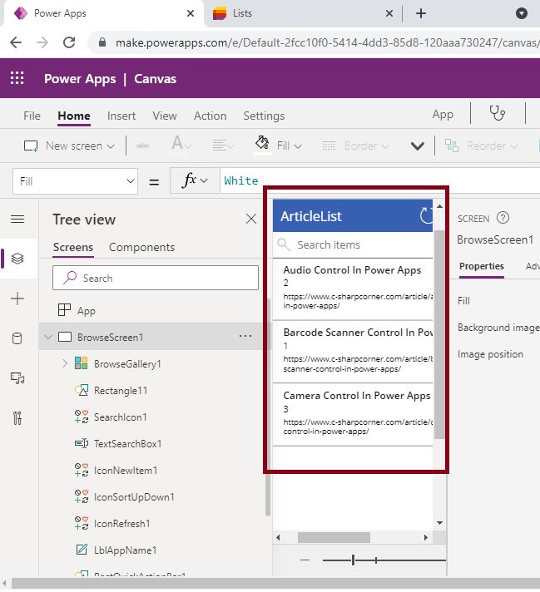The height and width of the screenshot is (592, 540).
Task: Close the Lists browser tab
Action: point(389,13)
